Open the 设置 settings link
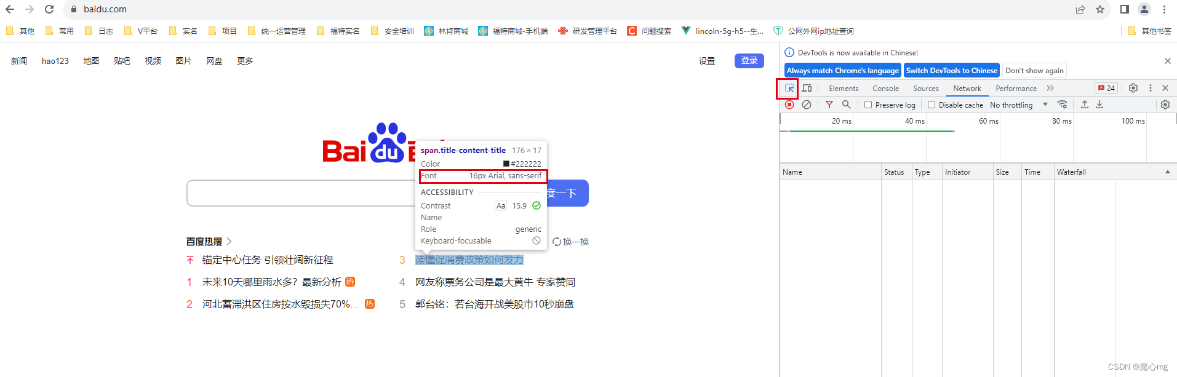The width and height of the screenshot is (1177, 377). coord(707,61)
